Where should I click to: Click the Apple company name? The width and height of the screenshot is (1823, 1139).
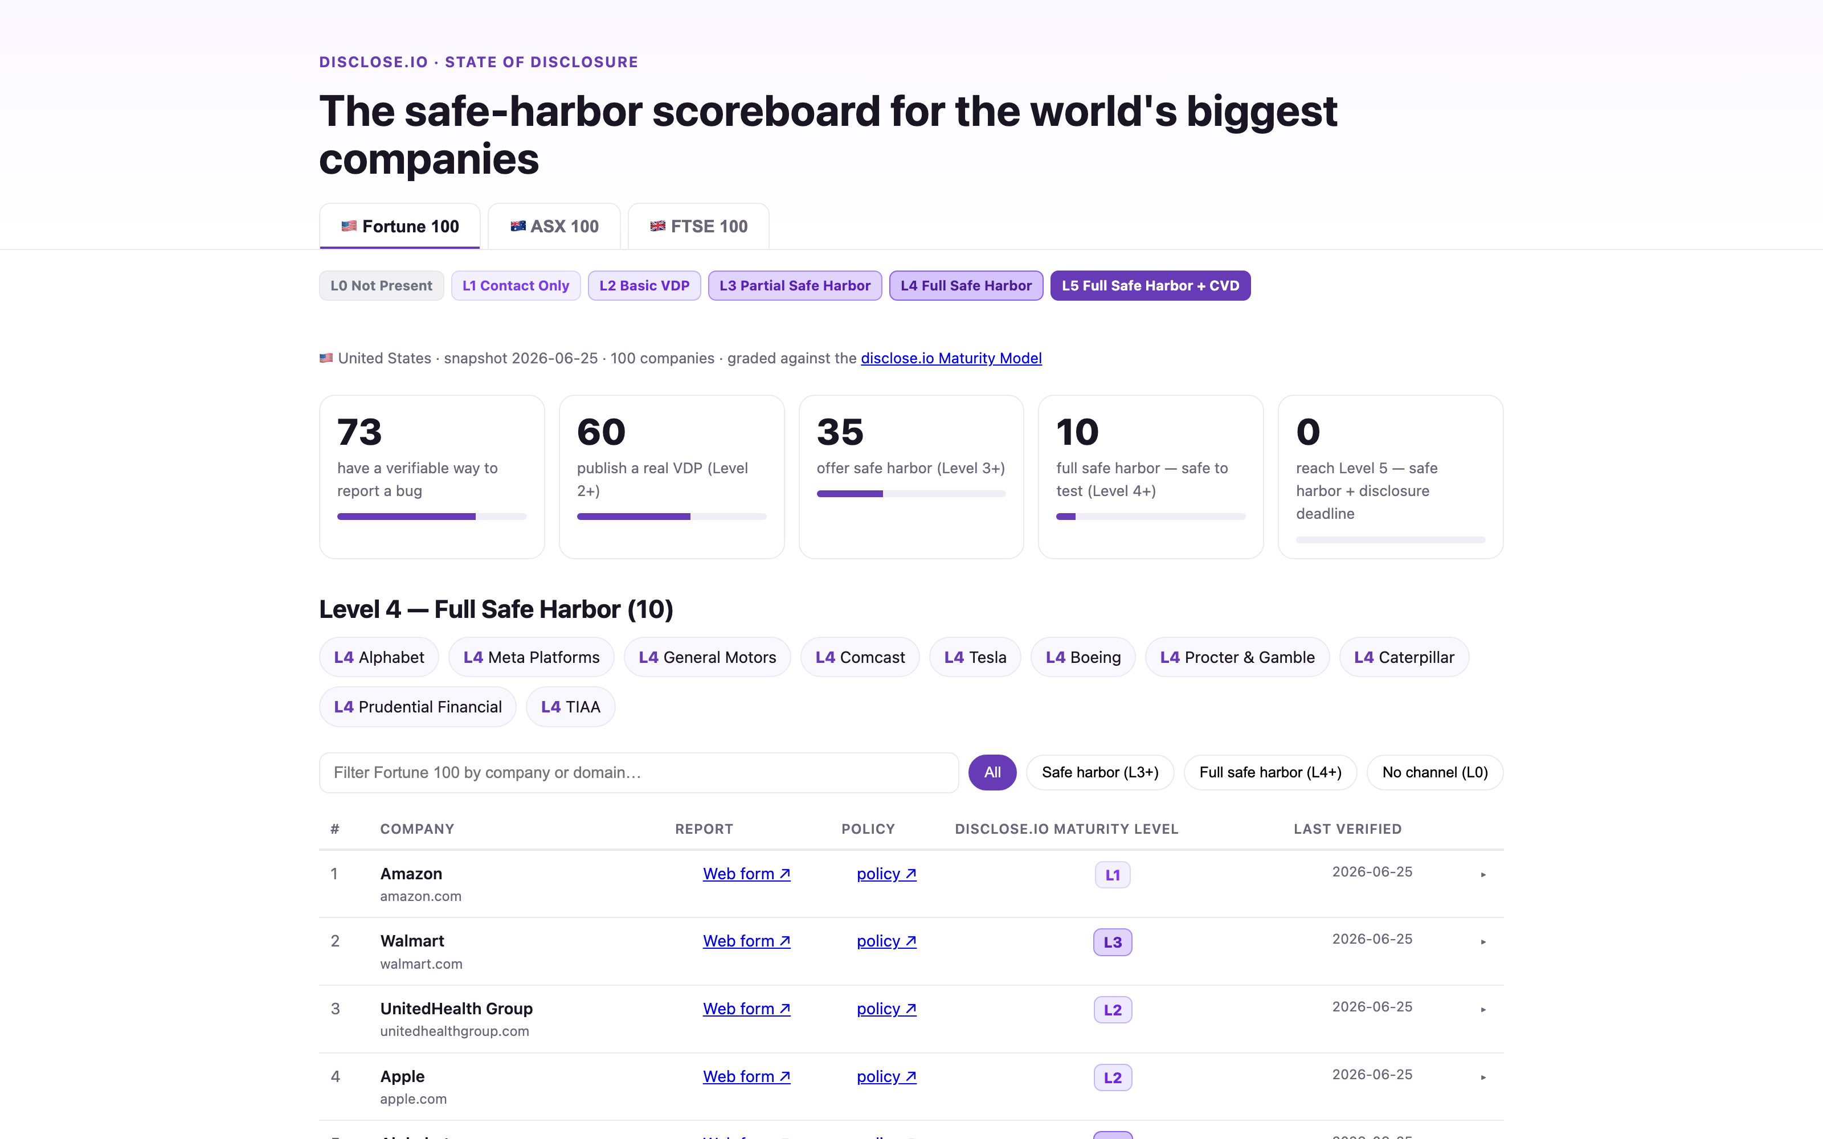click(x=402, y=1076)
